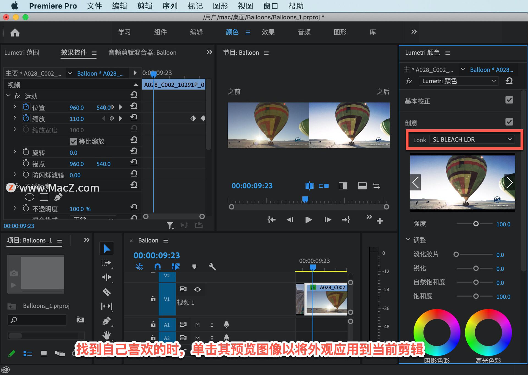The image size is (528, 375).
Task: Add marker in timeline header
Action: 194,266
